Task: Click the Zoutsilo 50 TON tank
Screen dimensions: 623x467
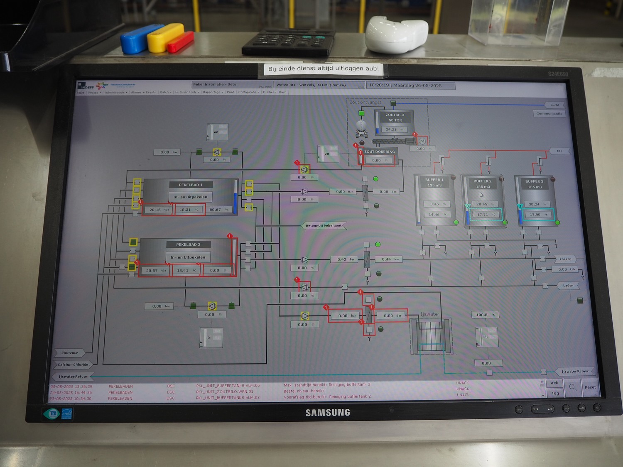Action: (x=395, y=122)
